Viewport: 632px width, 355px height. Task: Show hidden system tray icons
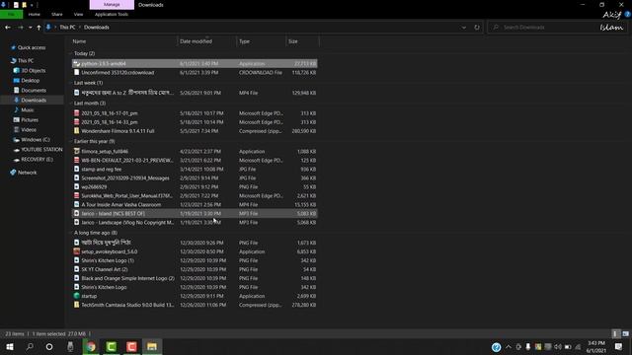click(509, 346)
